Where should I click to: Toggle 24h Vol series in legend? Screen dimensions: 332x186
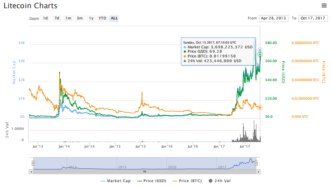tap(220, 181)
